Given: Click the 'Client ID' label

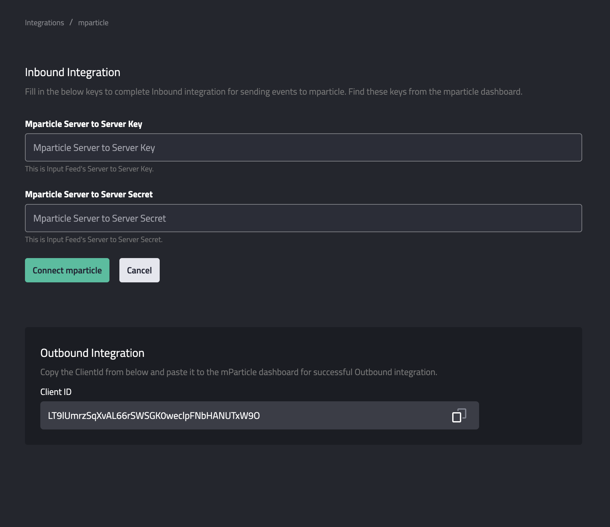Looking at the screenshot, I should point(56,392).
